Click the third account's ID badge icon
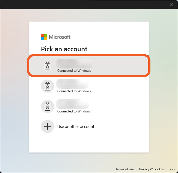This screenshot has width=178, height=173. tap(48, 106)
